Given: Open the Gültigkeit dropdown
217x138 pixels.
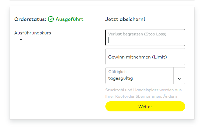Looking at the screenshot, I should coord(145,76).
